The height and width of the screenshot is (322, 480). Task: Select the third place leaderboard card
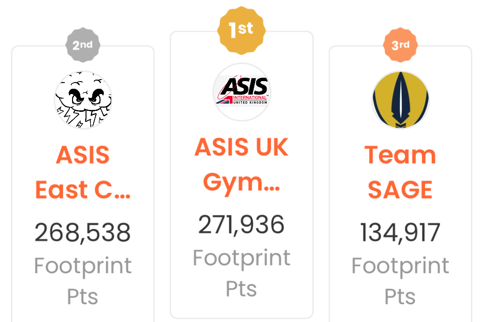coord(400,184)
